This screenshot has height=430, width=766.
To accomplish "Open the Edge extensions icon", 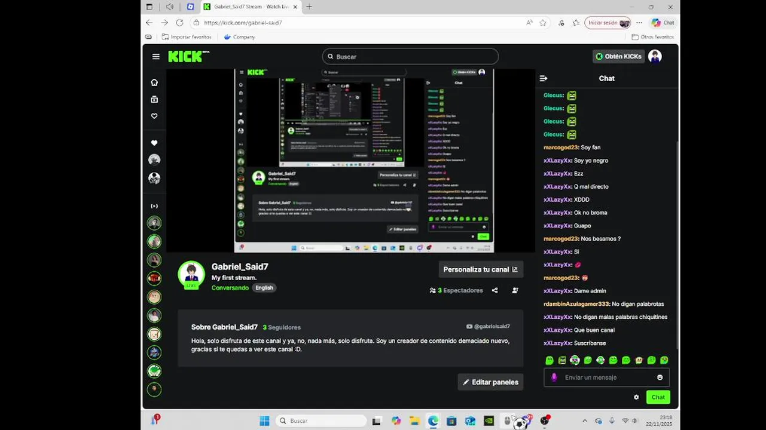I will pyautogui.click(x=561, y=23).
